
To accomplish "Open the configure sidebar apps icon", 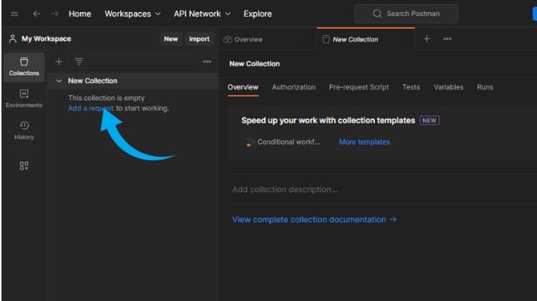I will point(24,166).
